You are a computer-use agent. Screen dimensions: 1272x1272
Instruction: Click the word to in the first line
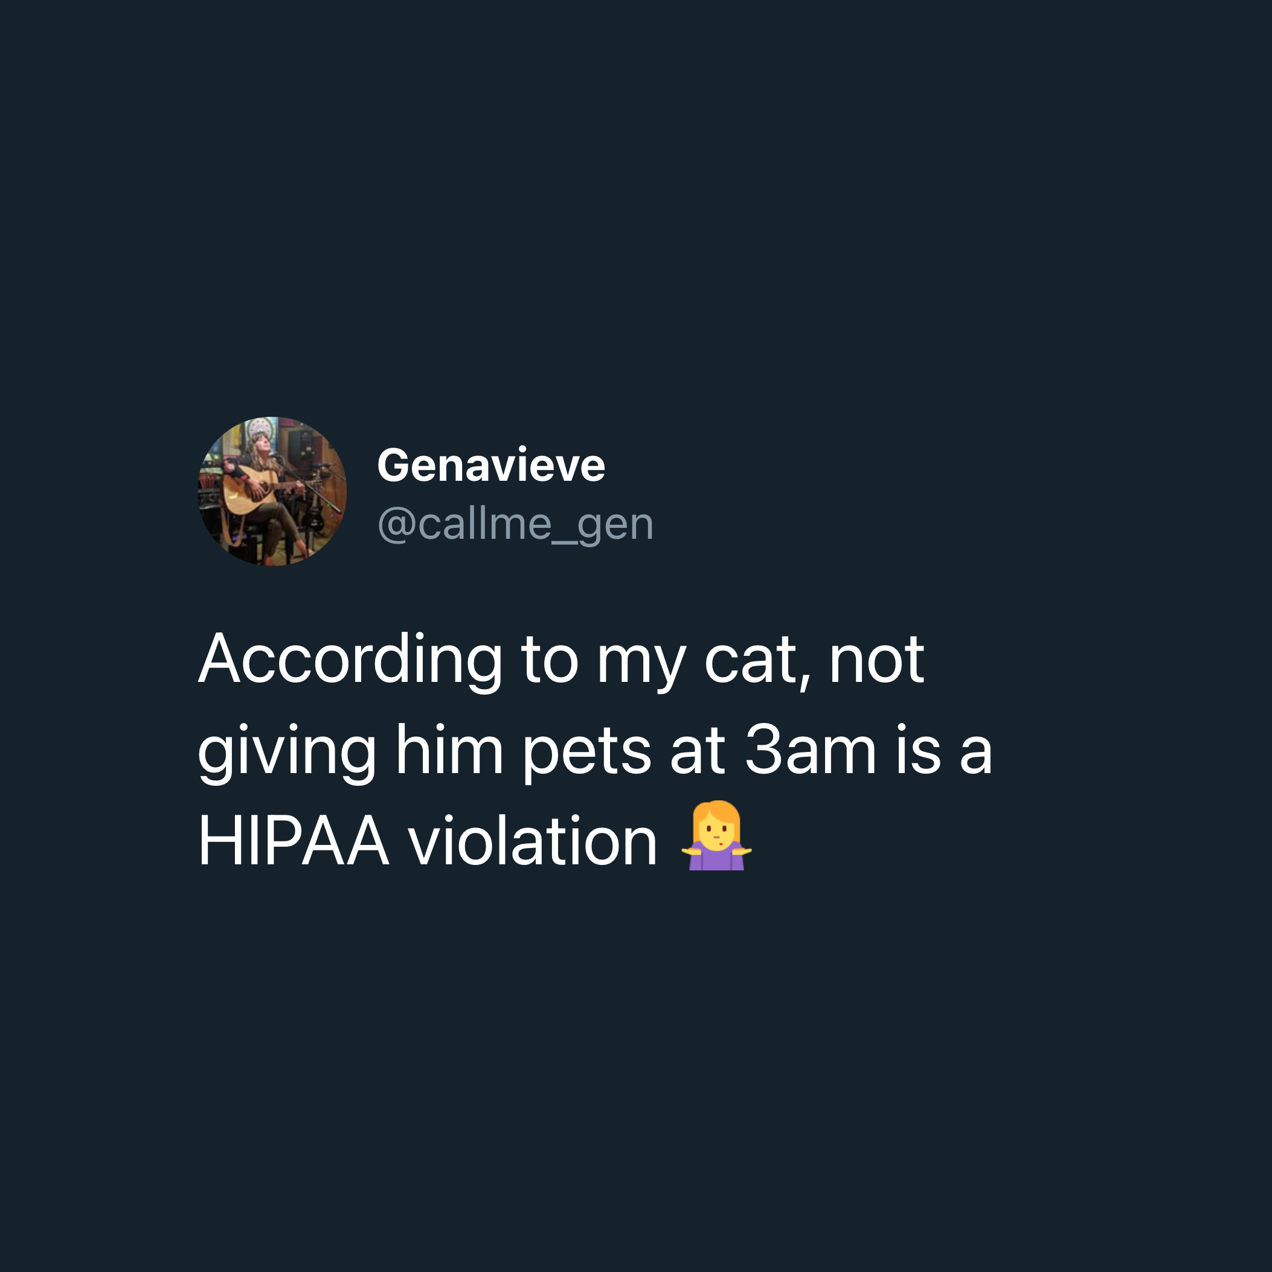(x=550, y=660)
